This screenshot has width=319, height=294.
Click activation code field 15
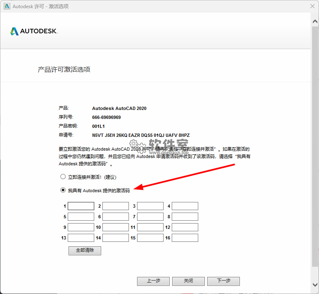[x=151, y=238]
